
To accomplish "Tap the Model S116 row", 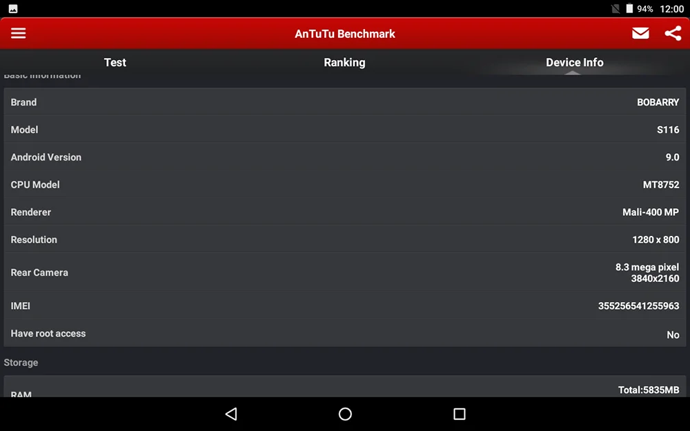I will point(345,130).
